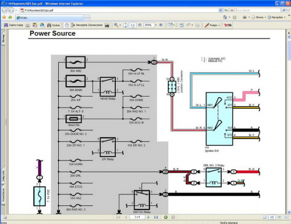The image size is (291, 224).
Task: Save a copy with Zapisz kopię
Action: (13, 25)
